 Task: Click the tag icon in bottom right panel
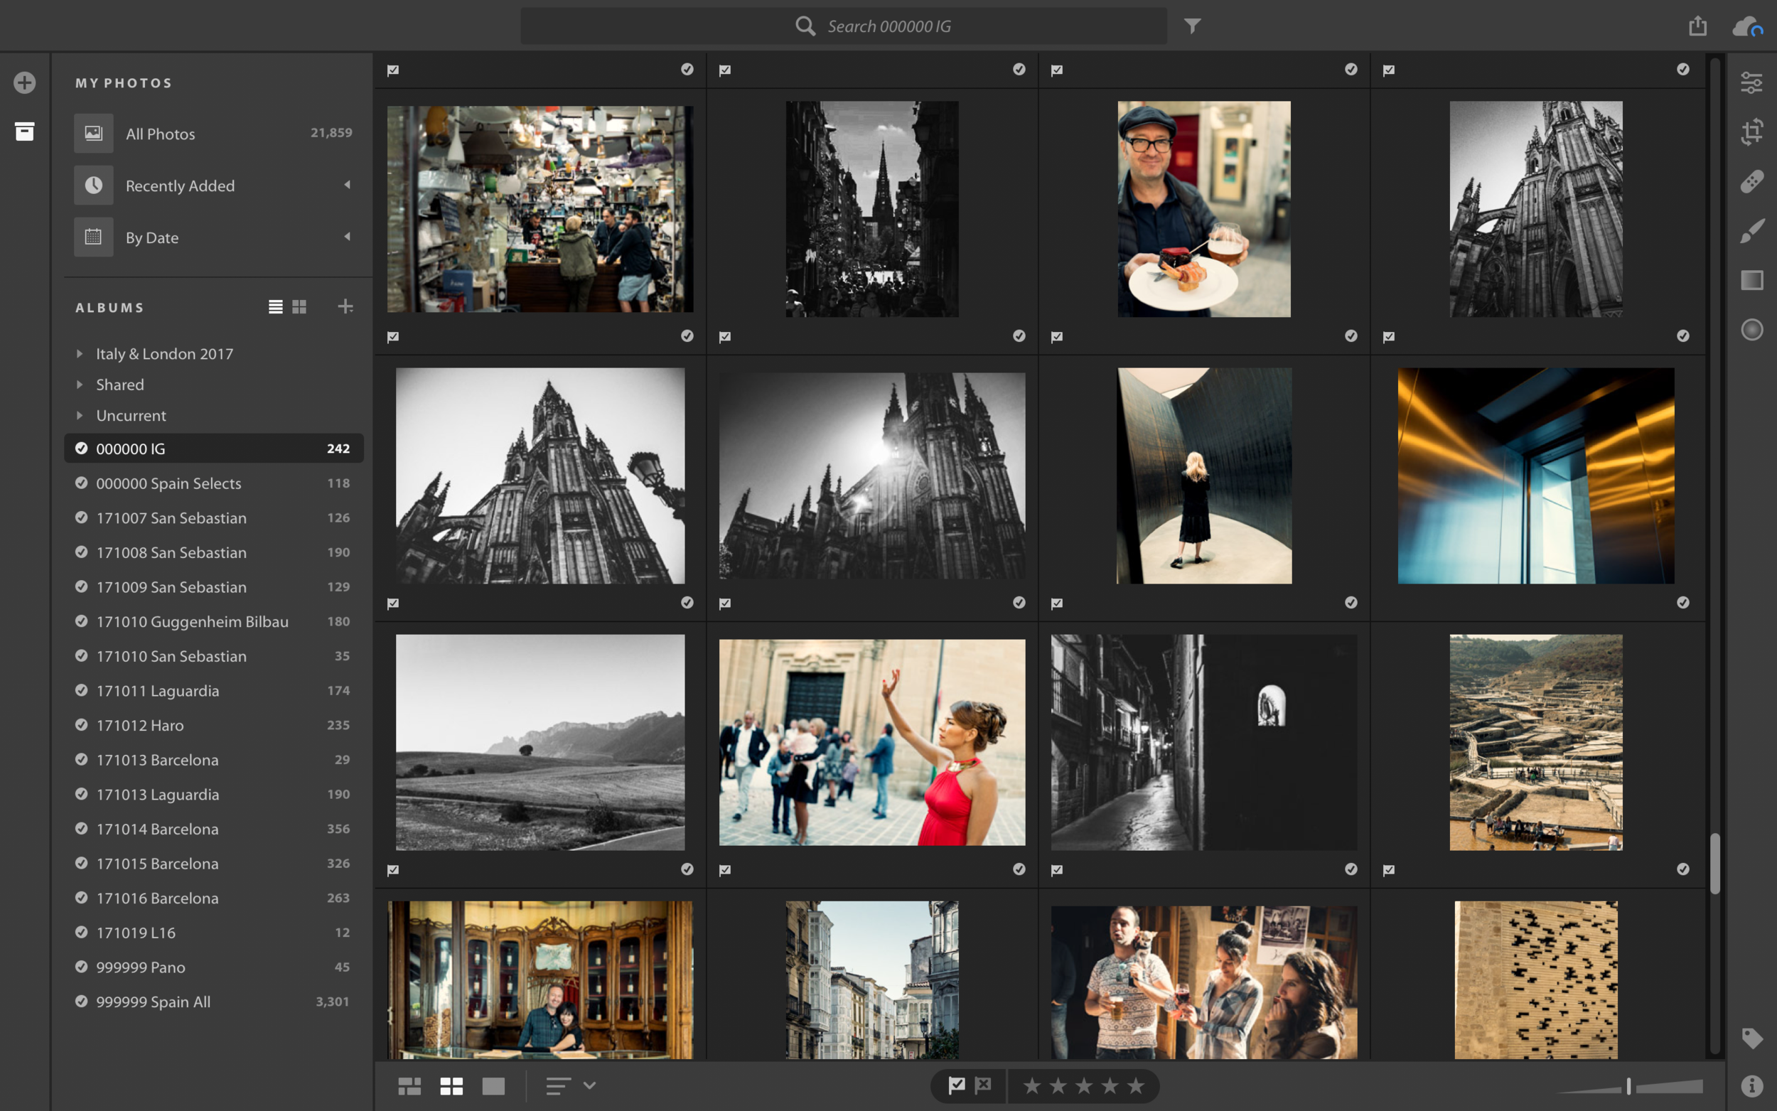coord(1753,1037)
